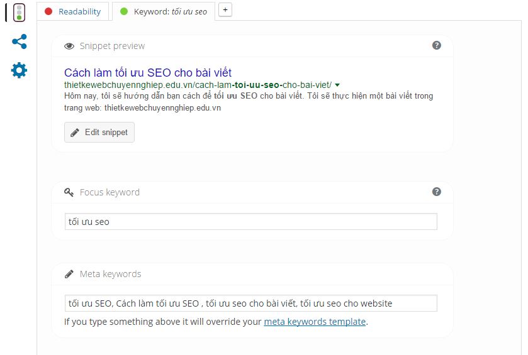Click the pencil icon beside Meta keywords
The height and width of the screenshot is (355, 528).
[x=69, y=274]
